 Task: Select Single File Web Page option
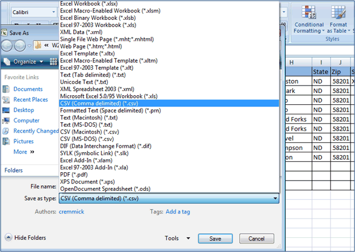point(169,39)
